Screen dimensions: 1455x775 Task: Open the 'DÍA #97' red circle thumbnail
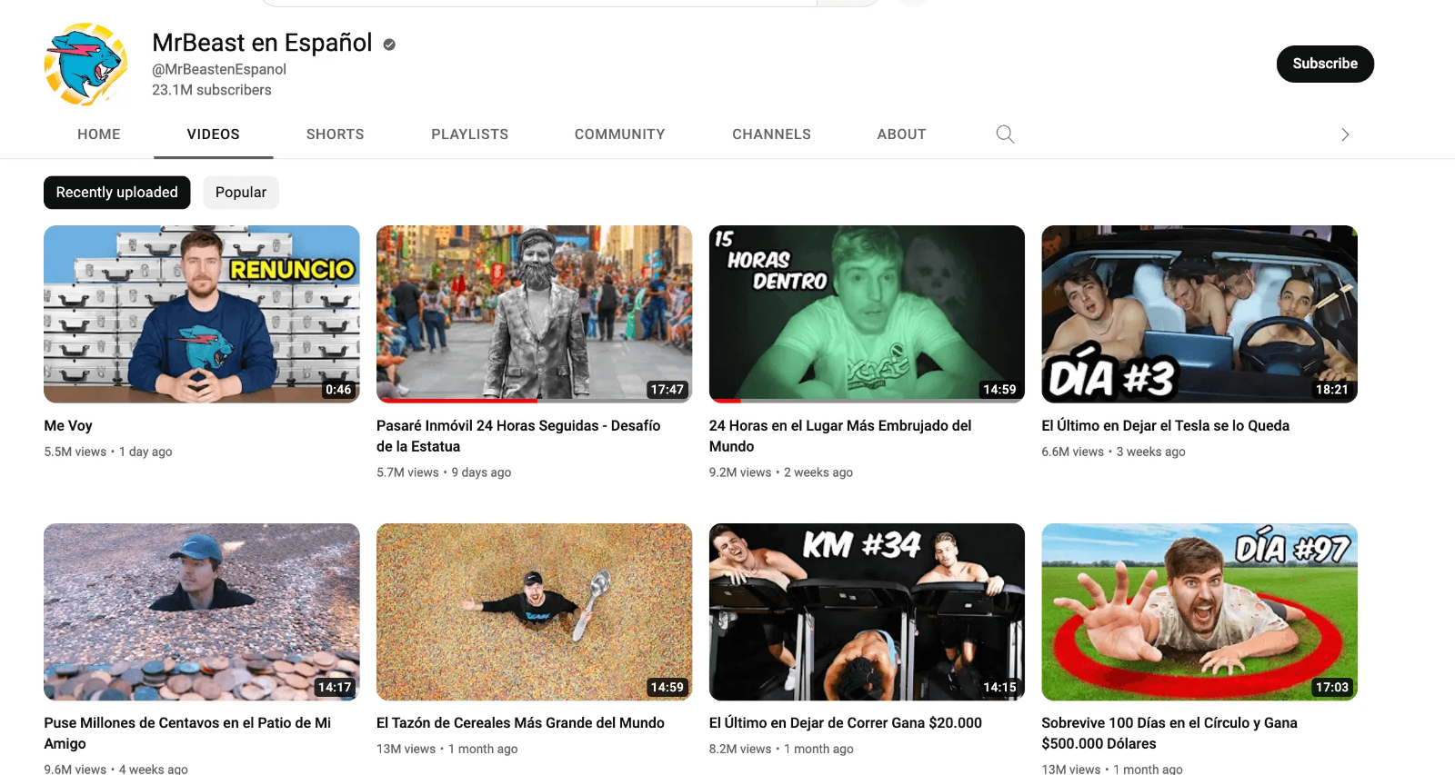tap(1199, 611)
